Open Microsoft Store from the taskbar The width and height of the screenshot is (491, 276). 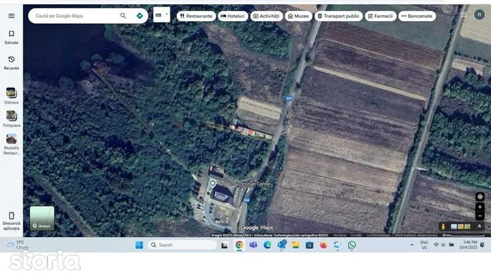click(310, 245)
